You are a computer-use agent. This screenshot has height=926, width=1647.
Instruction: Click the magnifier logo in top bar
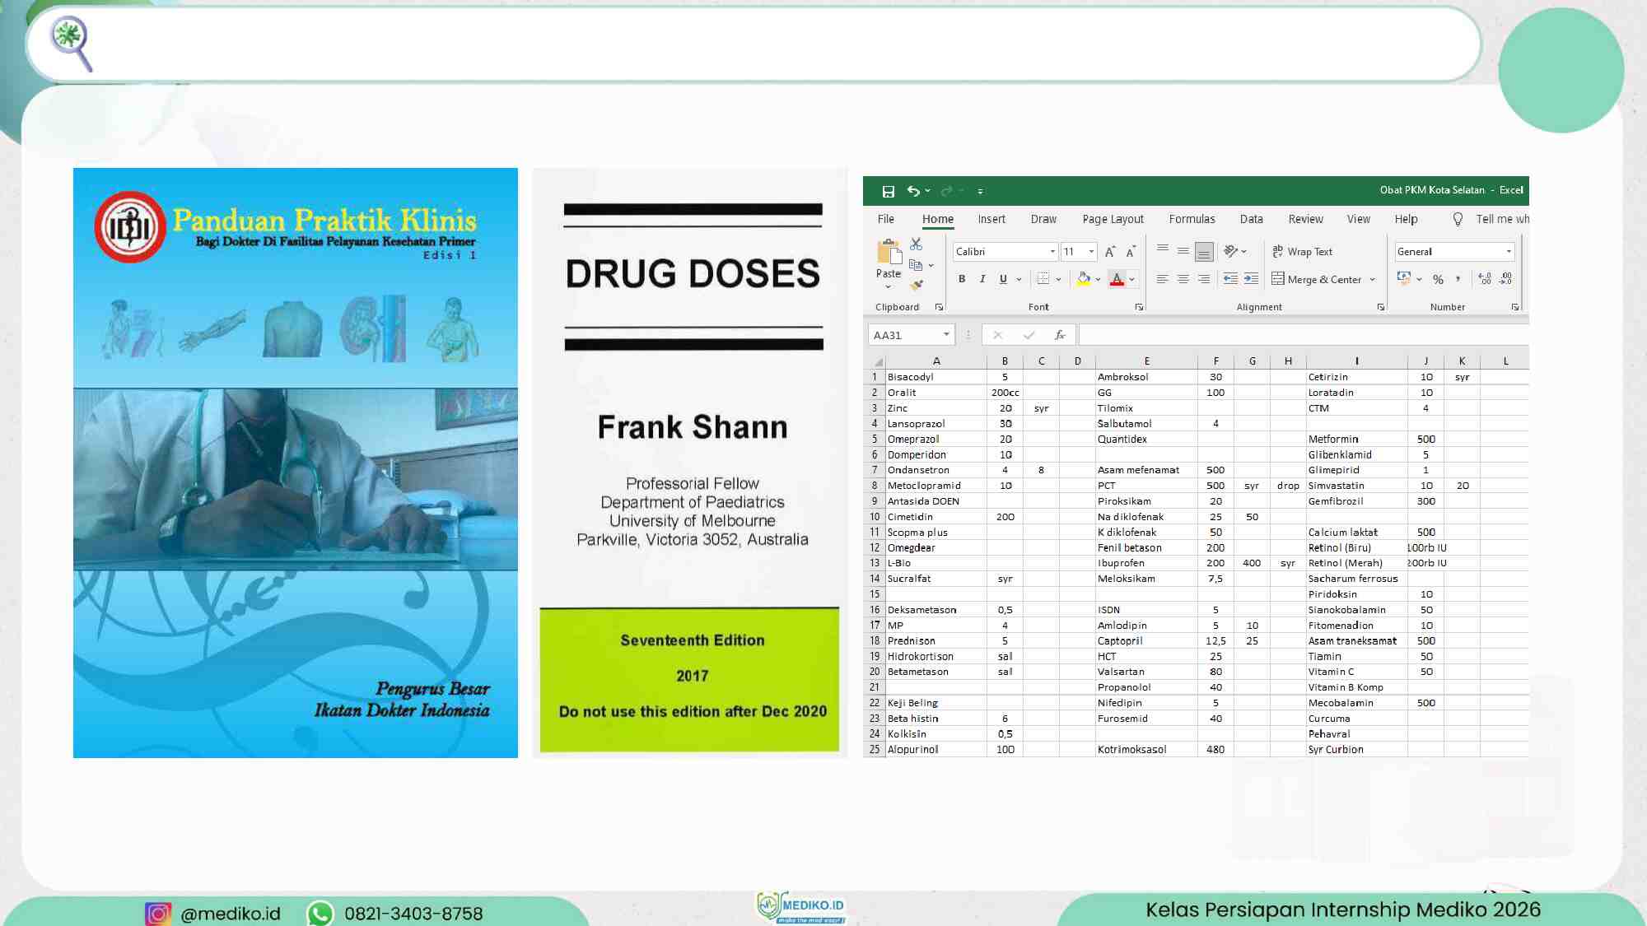(72, 43)
